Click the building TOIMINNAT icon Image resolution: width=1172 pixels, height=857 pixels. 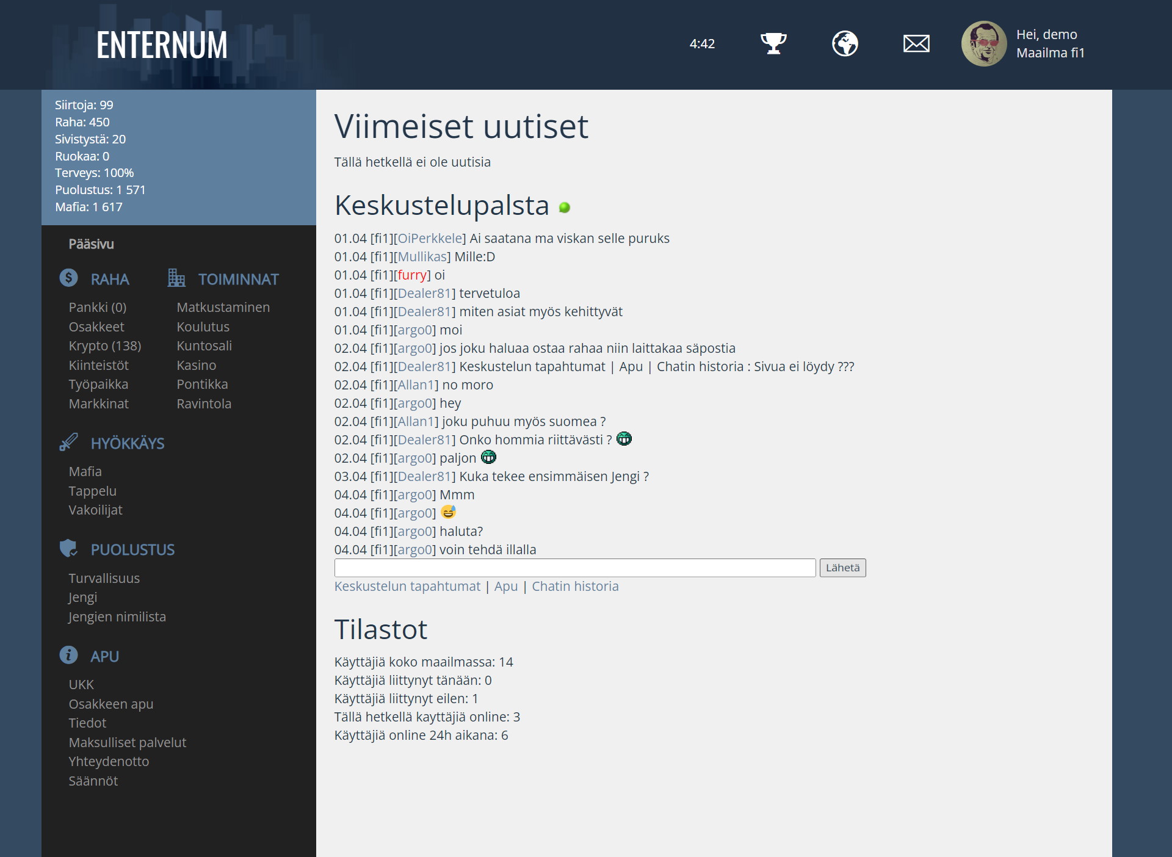[176, 278]
